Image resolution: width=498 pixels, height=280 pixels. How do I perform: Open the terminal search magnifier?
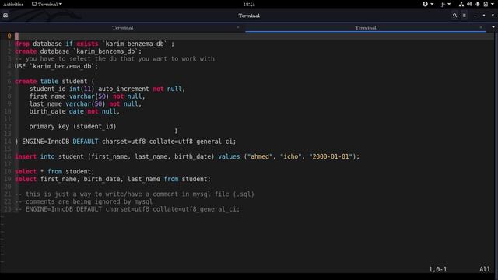click(454, 16)
